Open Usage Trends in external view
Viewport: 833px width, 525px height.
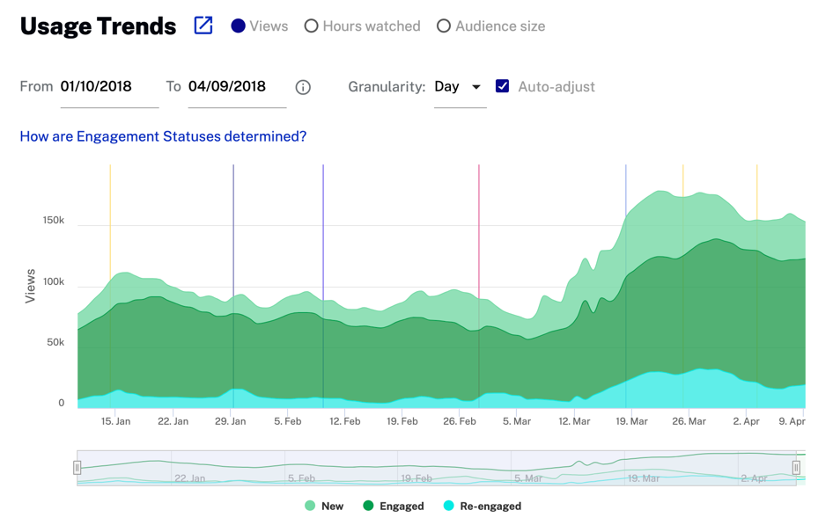(203, 26)
